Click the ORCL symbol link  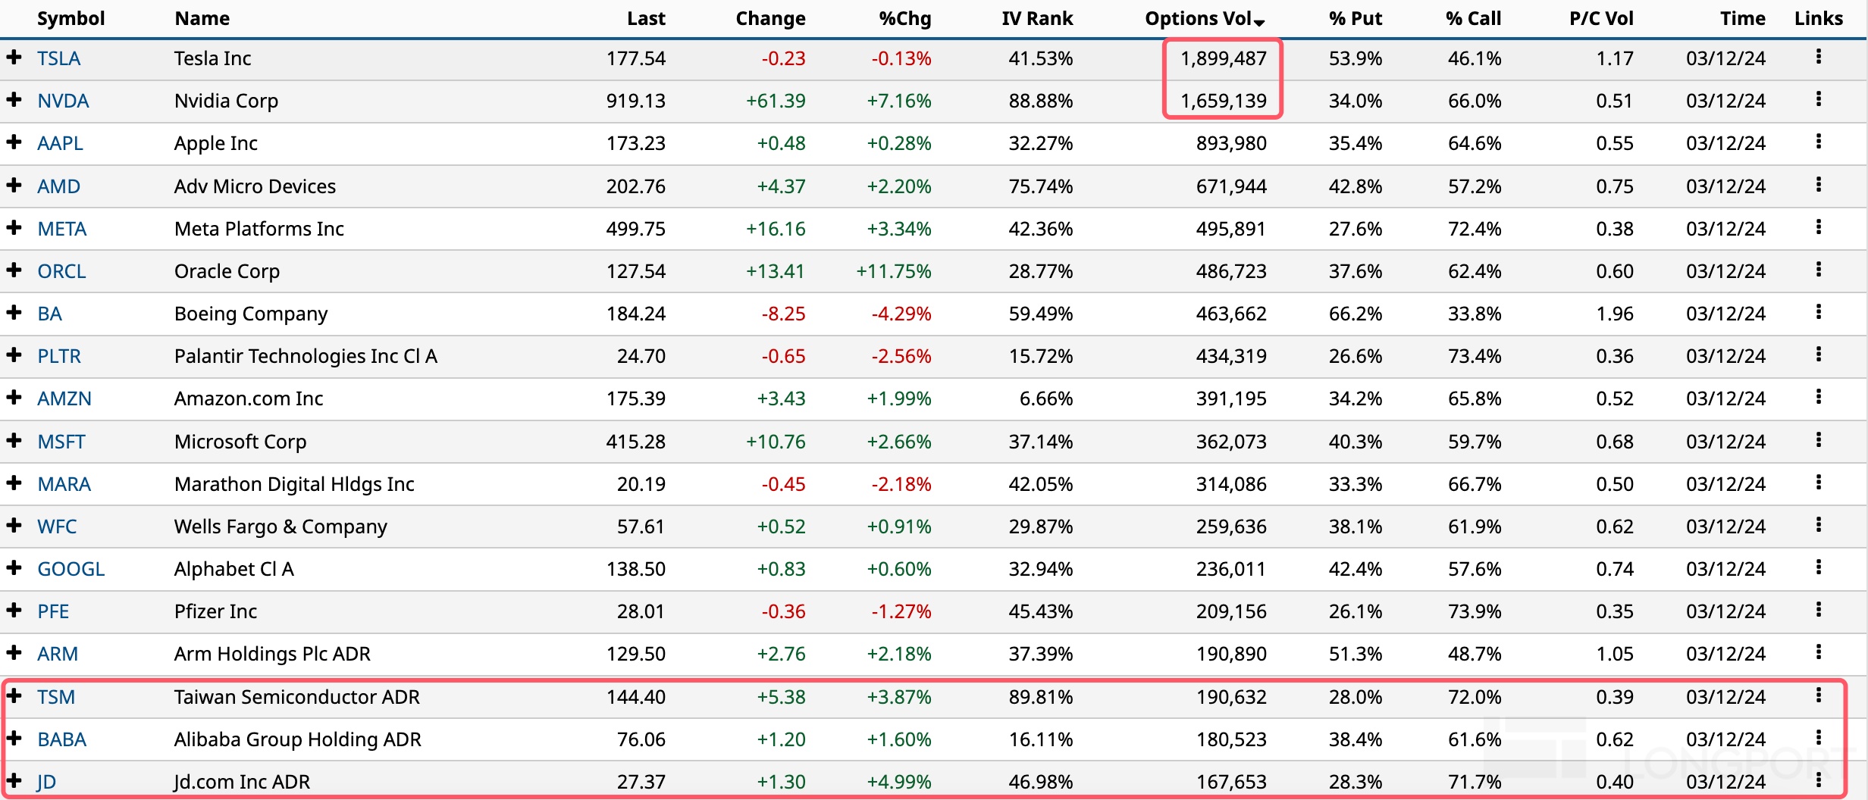(x=61, y=271)
